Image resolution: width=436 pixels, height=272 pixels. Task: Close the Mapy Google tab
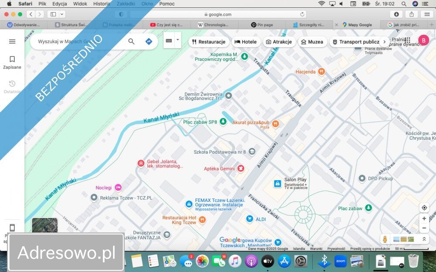(337, 25)
